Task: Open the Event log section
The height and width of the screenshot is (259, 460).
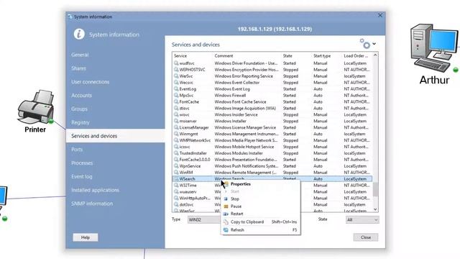Action: coord(115,176)
